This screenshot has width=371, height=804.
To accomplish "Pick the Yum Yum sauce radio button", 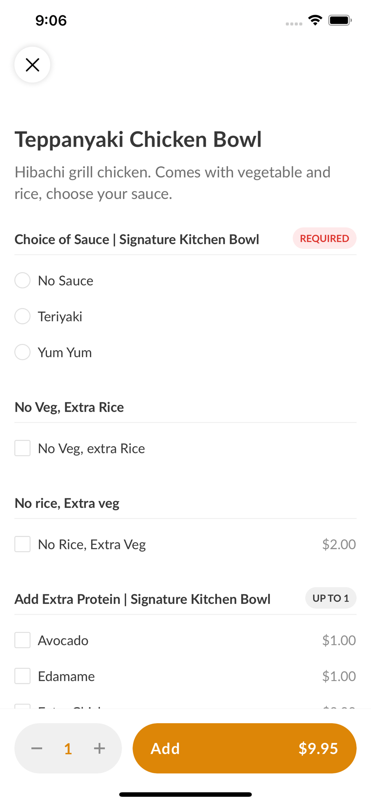I will (22, 352).
